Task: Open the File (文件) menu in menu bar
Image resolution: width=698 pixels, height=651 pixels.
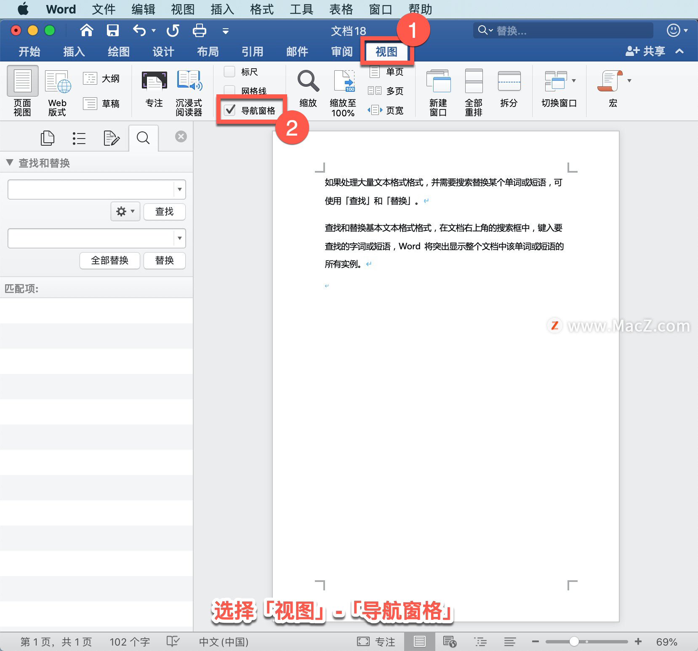Action: (104, 9)
